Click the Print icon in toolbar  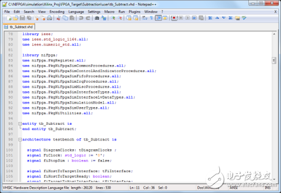(x=50, y=18)
